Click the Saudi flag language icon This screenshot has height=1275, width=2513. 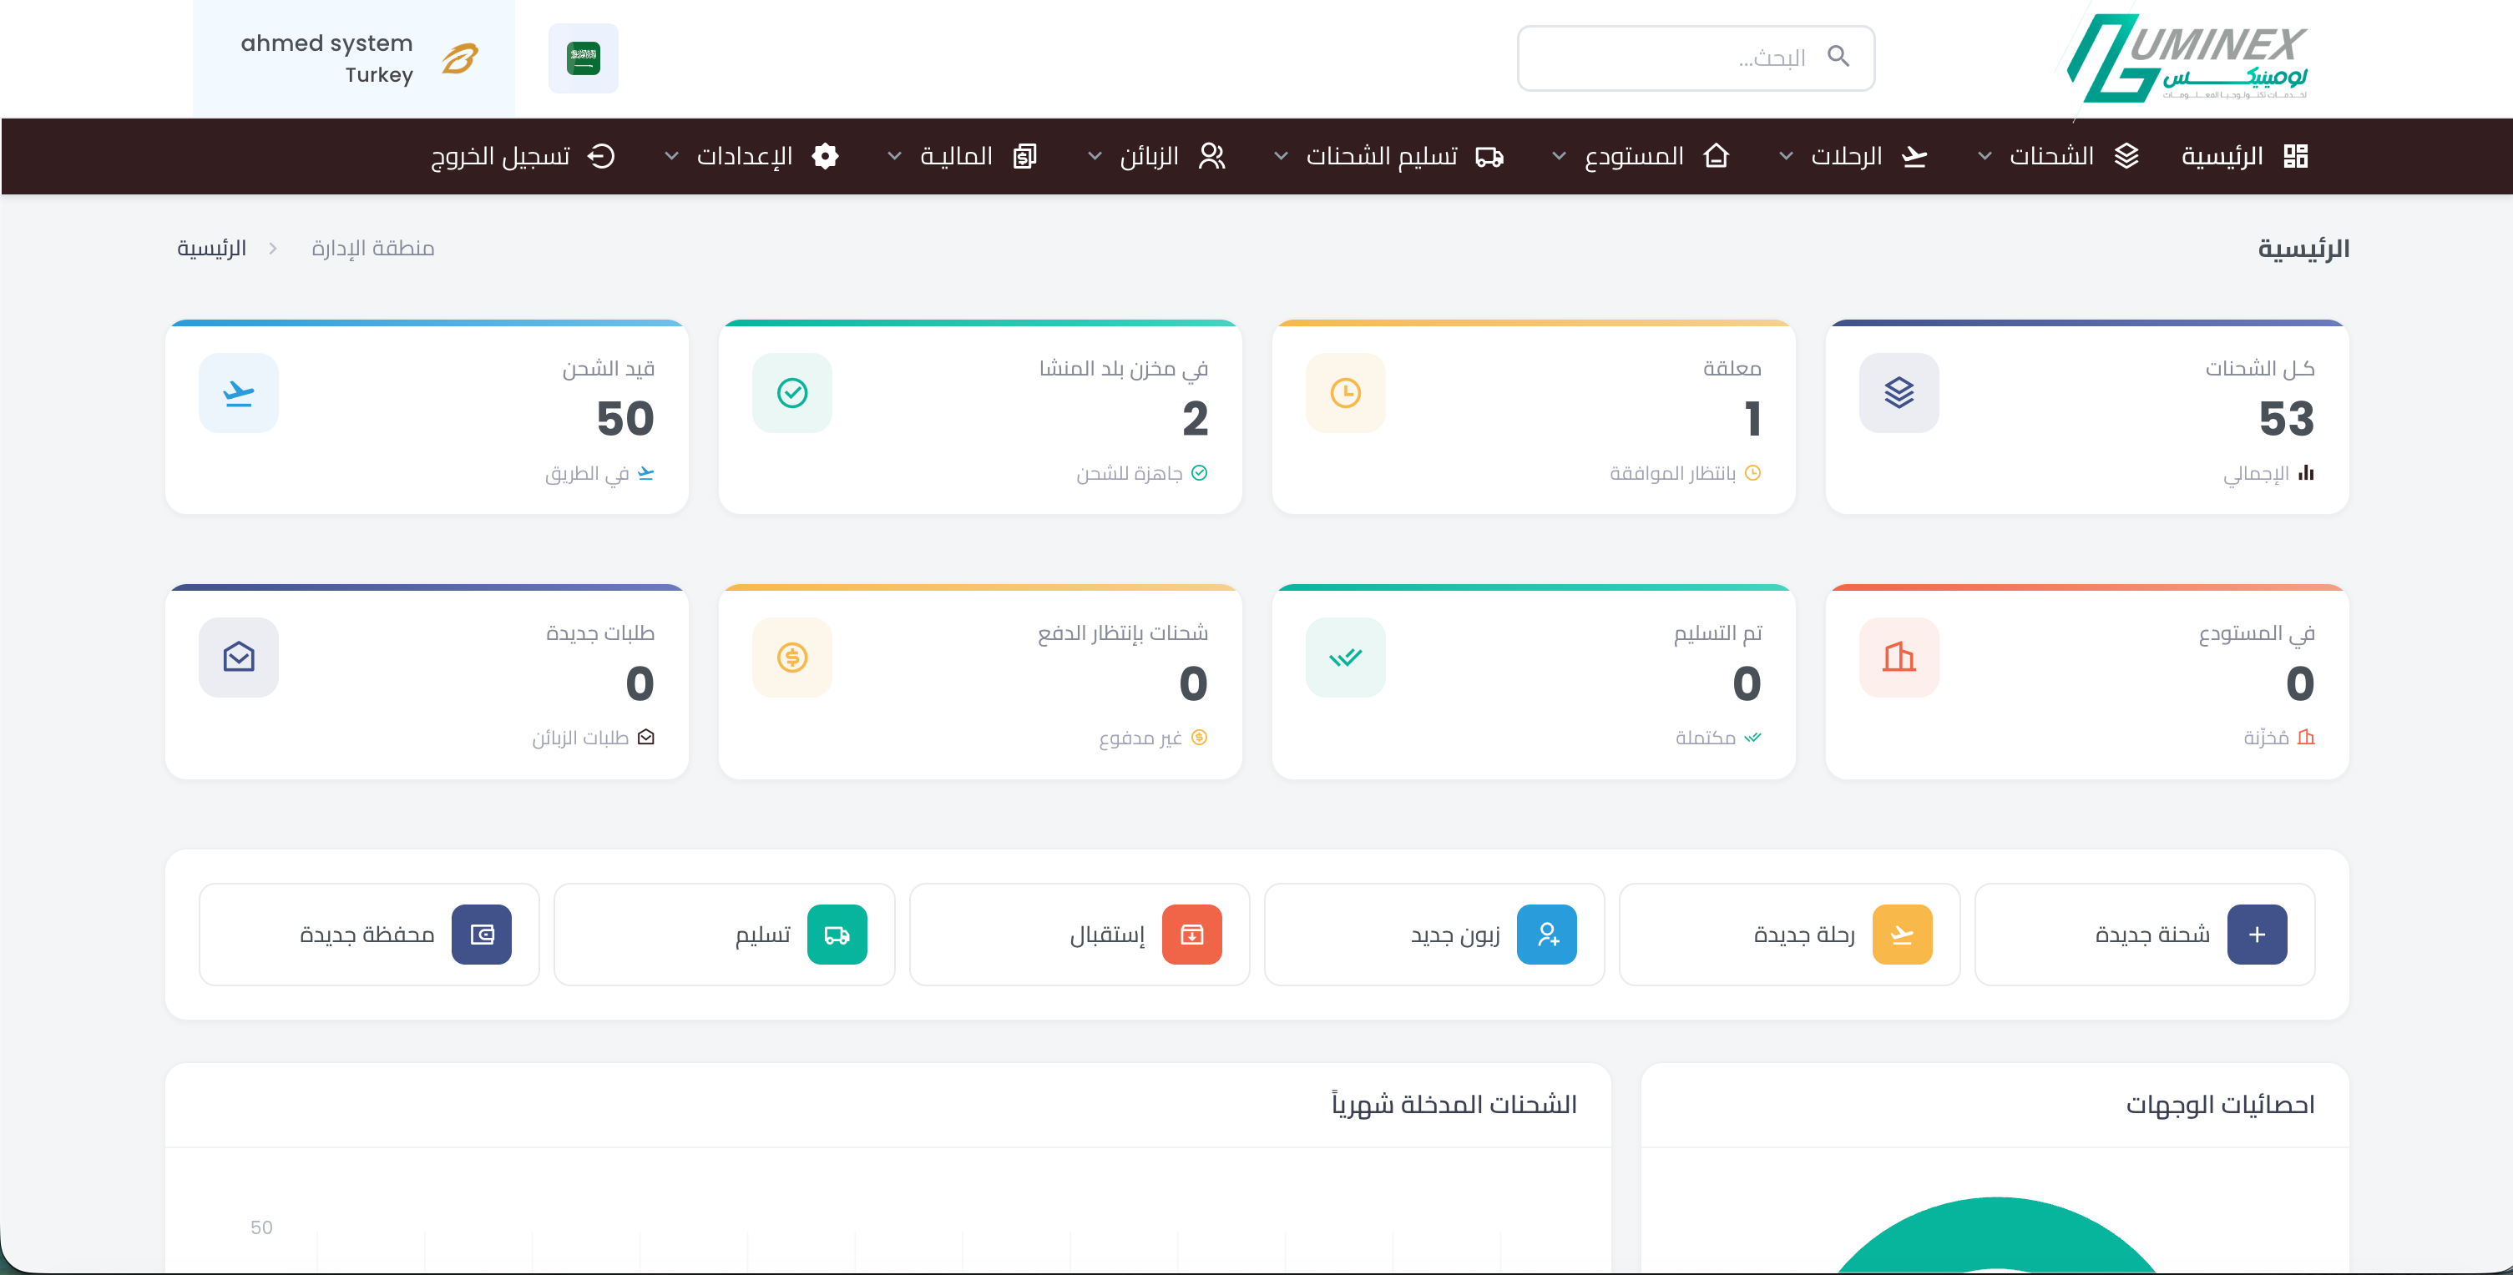click(x=583, y=58)
